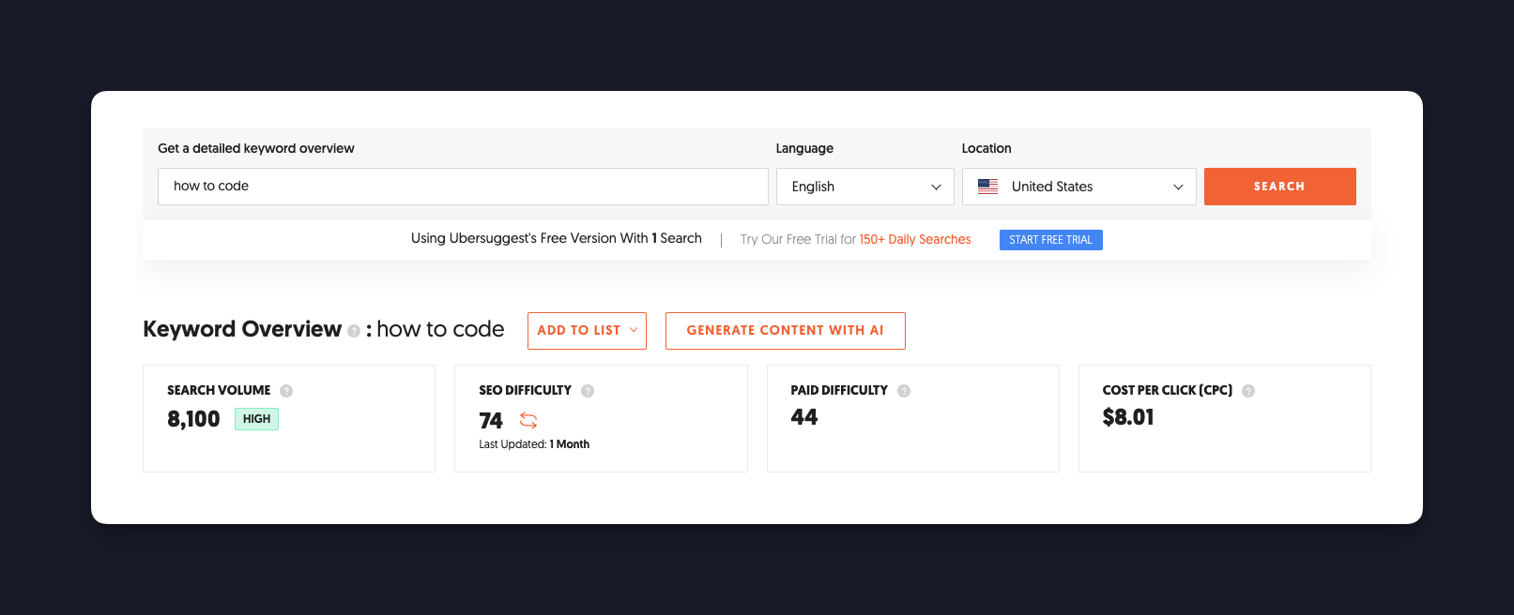Open the English language dropdown
The height and width of the screenshot is (615, 1514).
864,187
